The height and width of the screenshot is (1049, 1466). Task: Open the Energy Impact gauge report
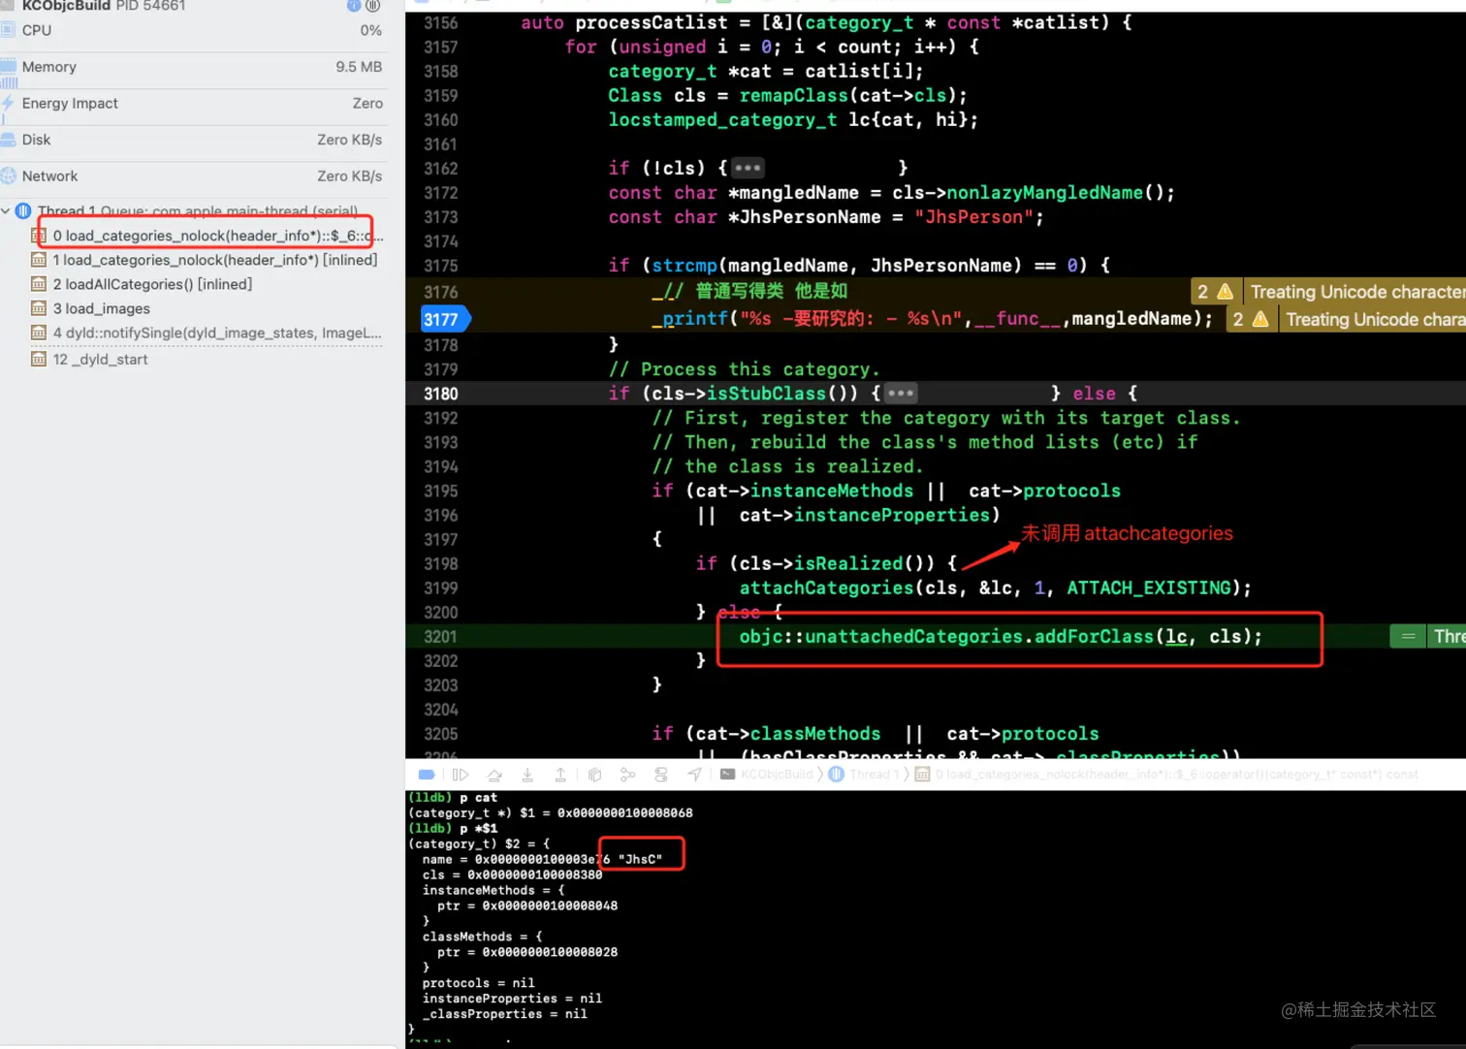click(194, 103)
